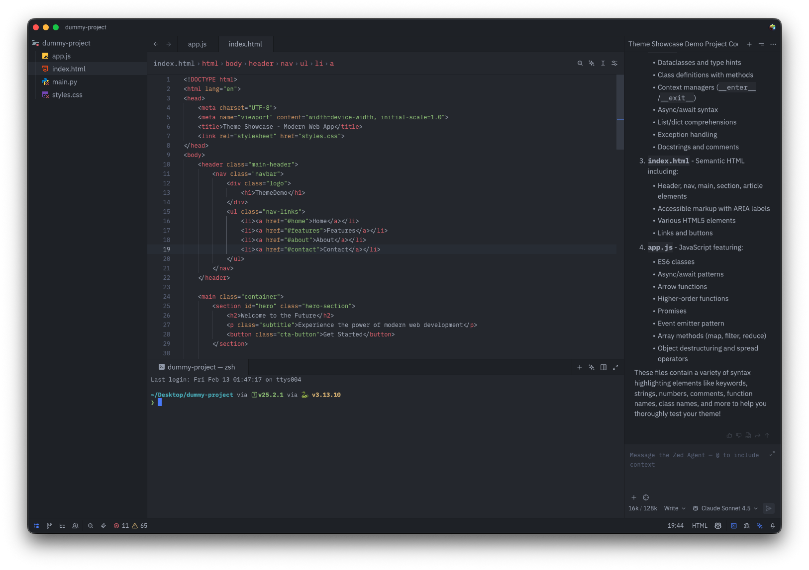Select the dummy-project — zsh terminal tab
Screen dimensions: 809x570
tap(198, 367)
